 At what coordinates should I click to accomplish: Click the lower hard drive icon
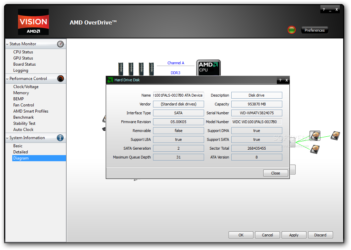click(315, 149)
